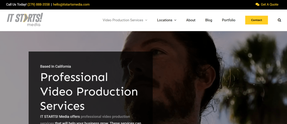Open the Video Production Services menu item
The width and height of the screenshot is (287, 124).
[123, 20]
